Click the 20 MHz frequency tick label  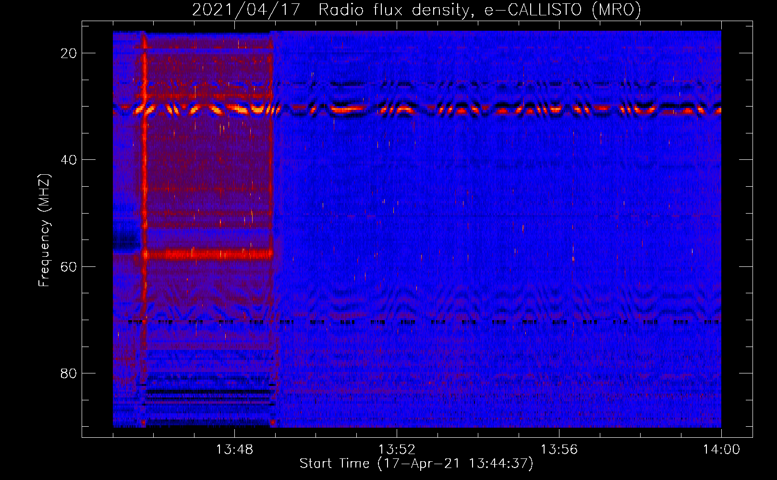(69, 53)
